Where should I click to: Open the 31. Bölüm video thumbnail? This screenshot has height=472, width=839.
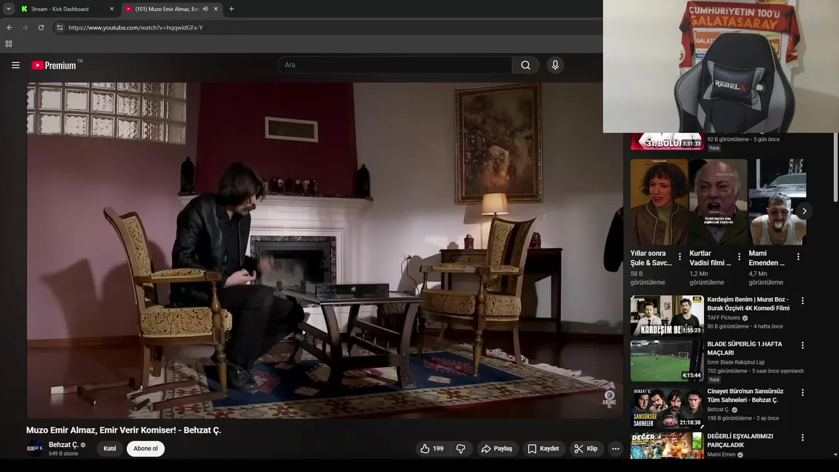[x=667, y=141]
